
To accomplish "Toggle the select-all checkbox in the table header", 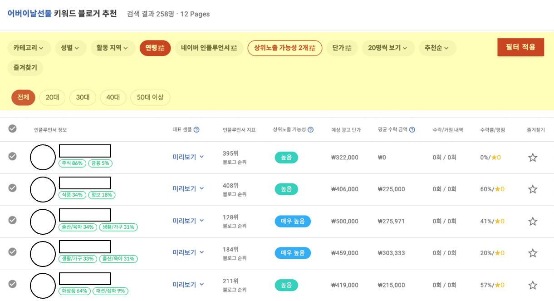I will point(13,129).
